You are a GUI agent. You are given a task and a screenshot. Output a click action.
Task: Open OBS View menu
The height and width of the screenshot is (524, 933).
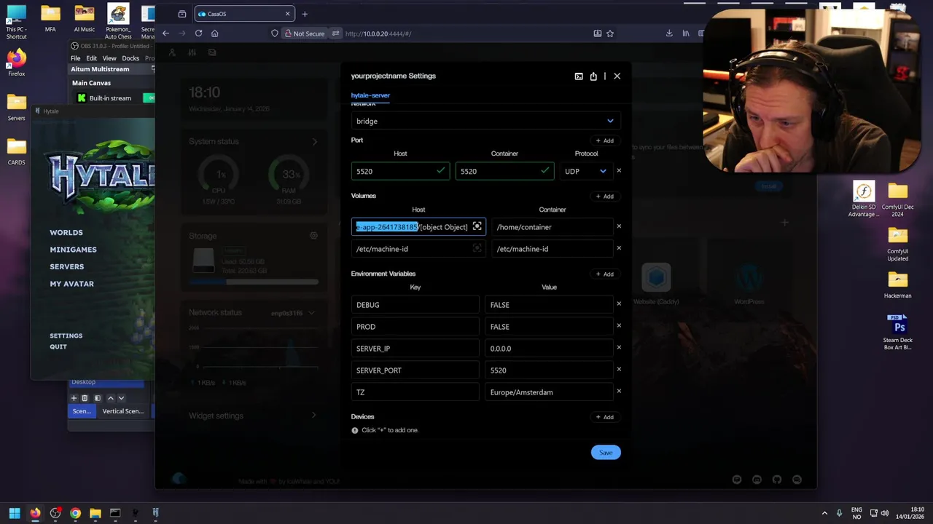(x=109, y=58)
